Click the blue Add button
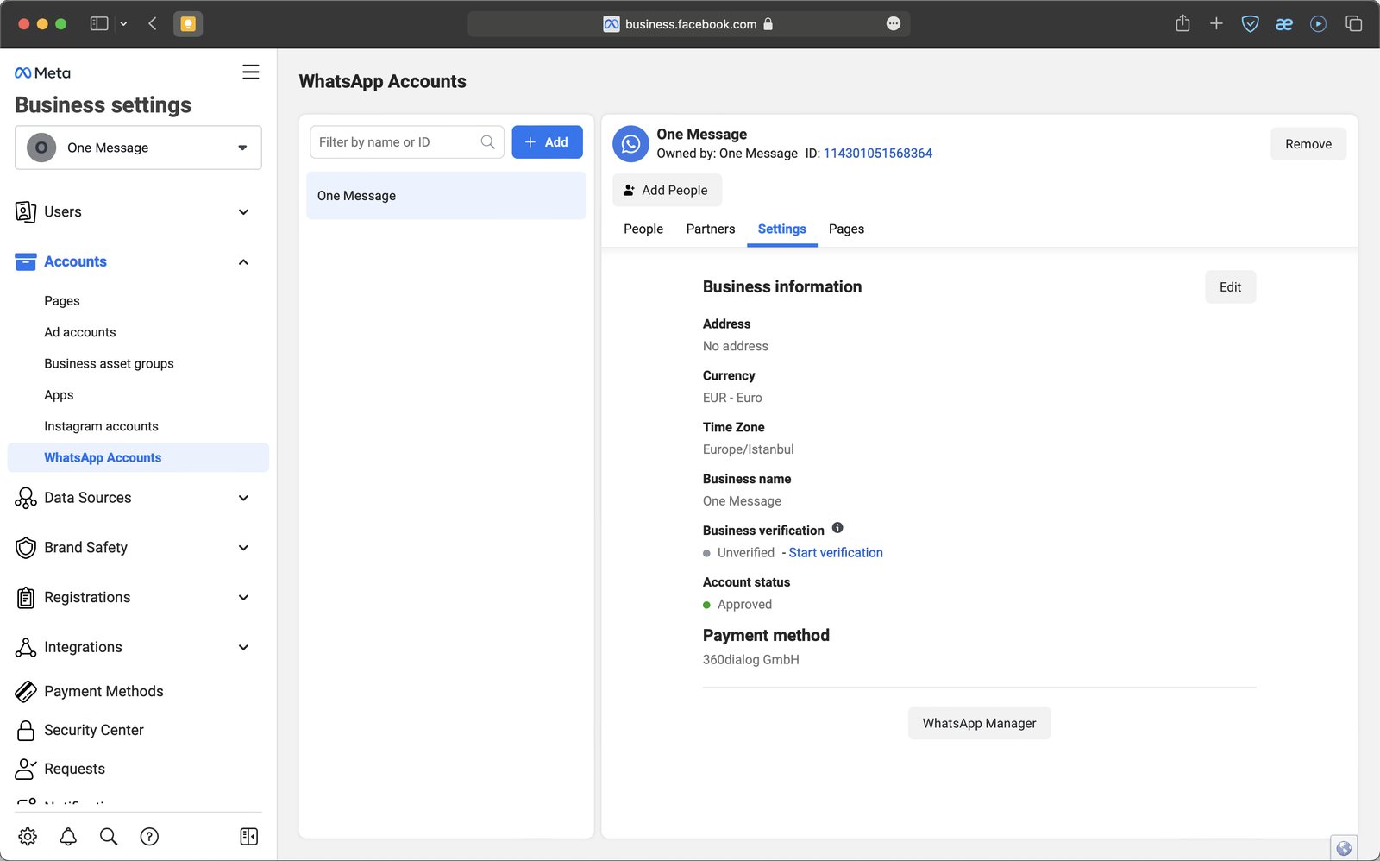1380x861 pixels. (547, 142)
